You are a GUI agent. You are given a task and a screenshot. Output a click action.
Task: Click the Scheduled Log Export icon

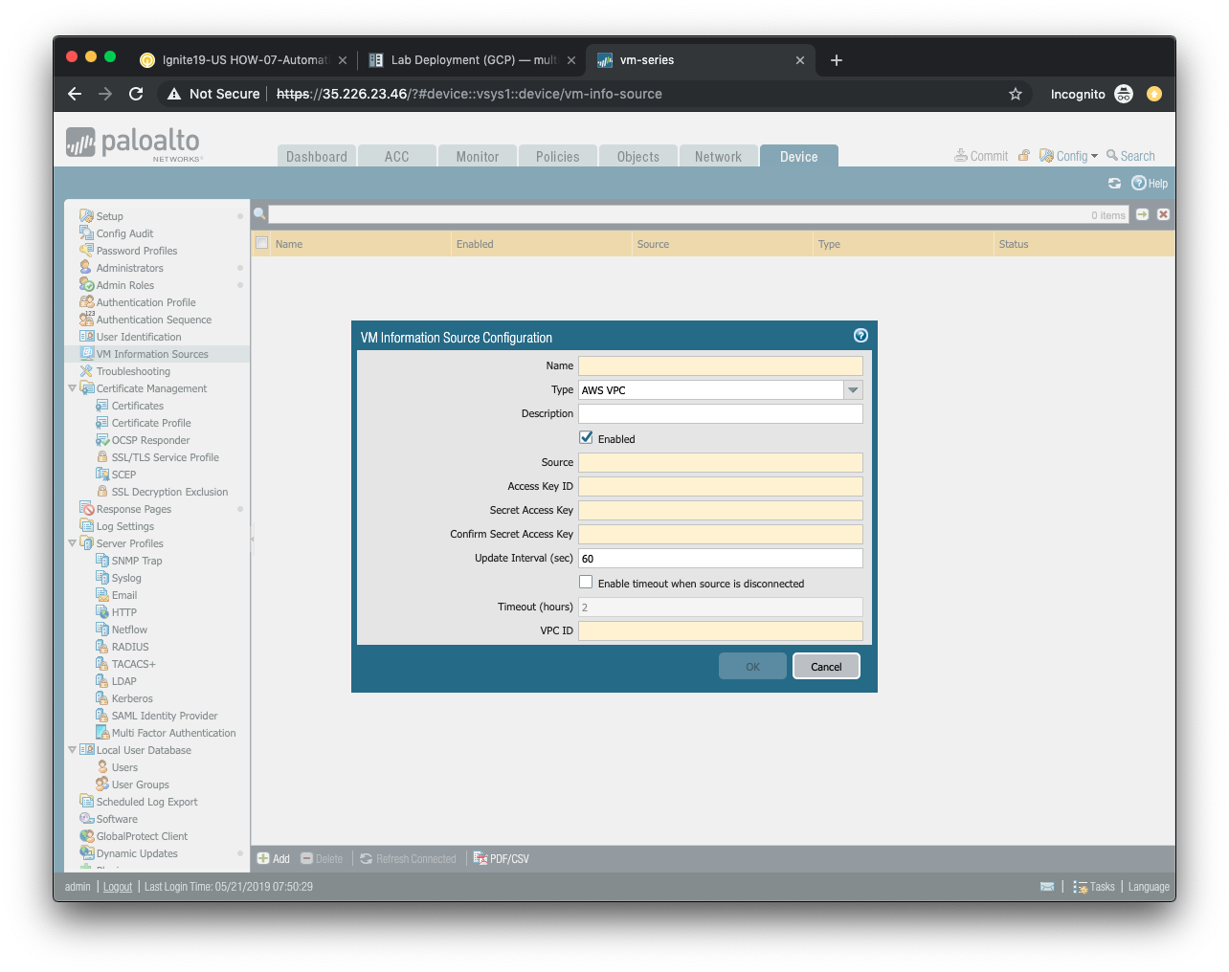pyautogui.click(x=86, y=802)
